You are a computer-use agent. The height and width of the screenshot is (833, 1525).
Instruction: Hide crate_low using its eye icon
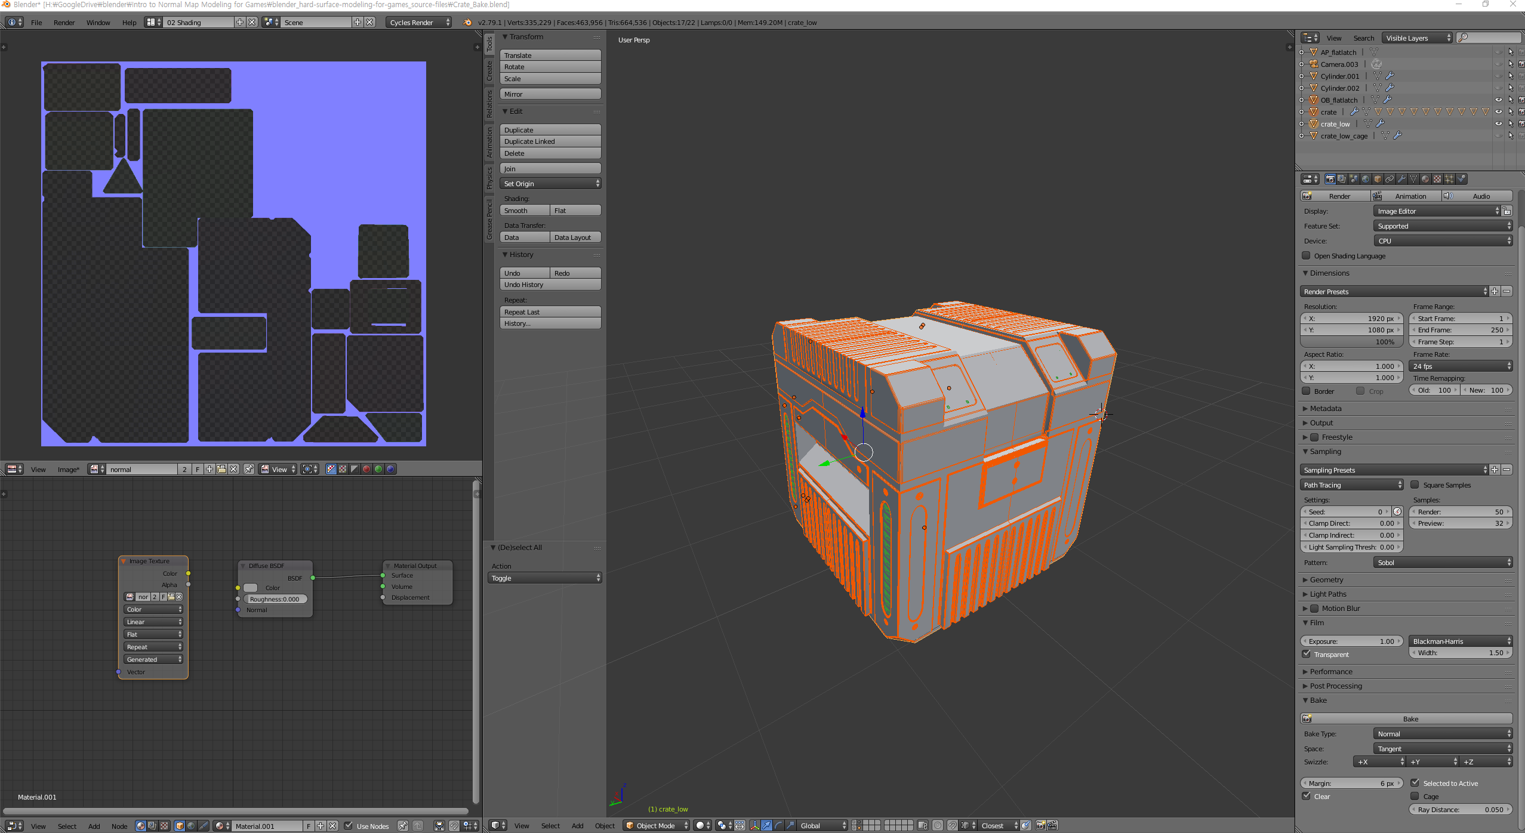[x=1498, y=124]
